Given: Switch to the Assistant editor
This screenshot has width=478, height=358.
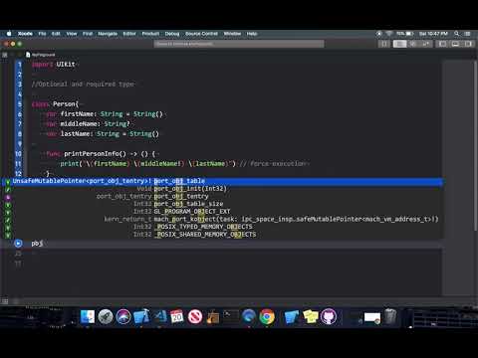Looking at the screenshot, I should click(x=412, y=44).
